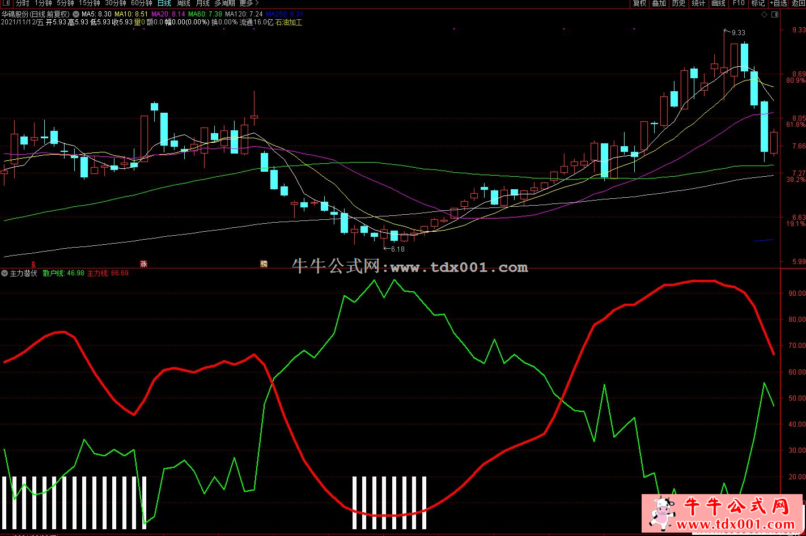Click the panel icon before 分时

pyautogui.click(x=6, y=3)
